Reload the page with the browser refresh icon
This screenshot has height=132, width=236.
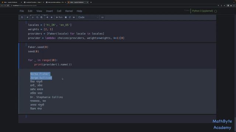pos(8,5)
